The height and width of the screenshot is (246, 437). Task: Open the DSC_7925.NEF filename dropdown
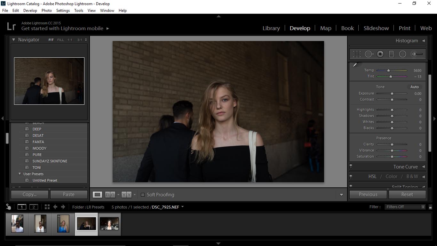click(182, 207)
